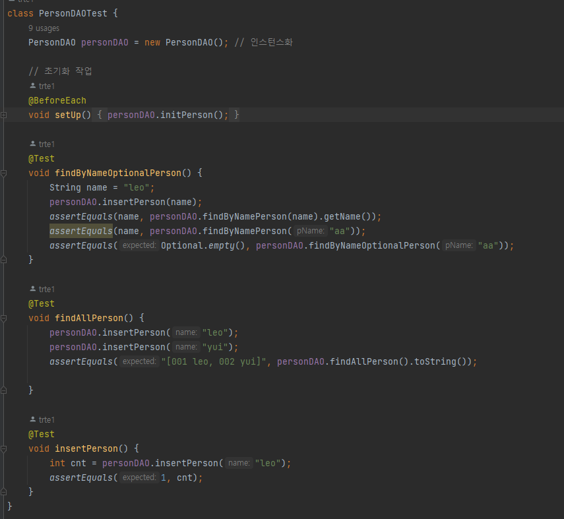Click 'toString()' at end of findAllPerson assertion

click(x=441, y=361)
